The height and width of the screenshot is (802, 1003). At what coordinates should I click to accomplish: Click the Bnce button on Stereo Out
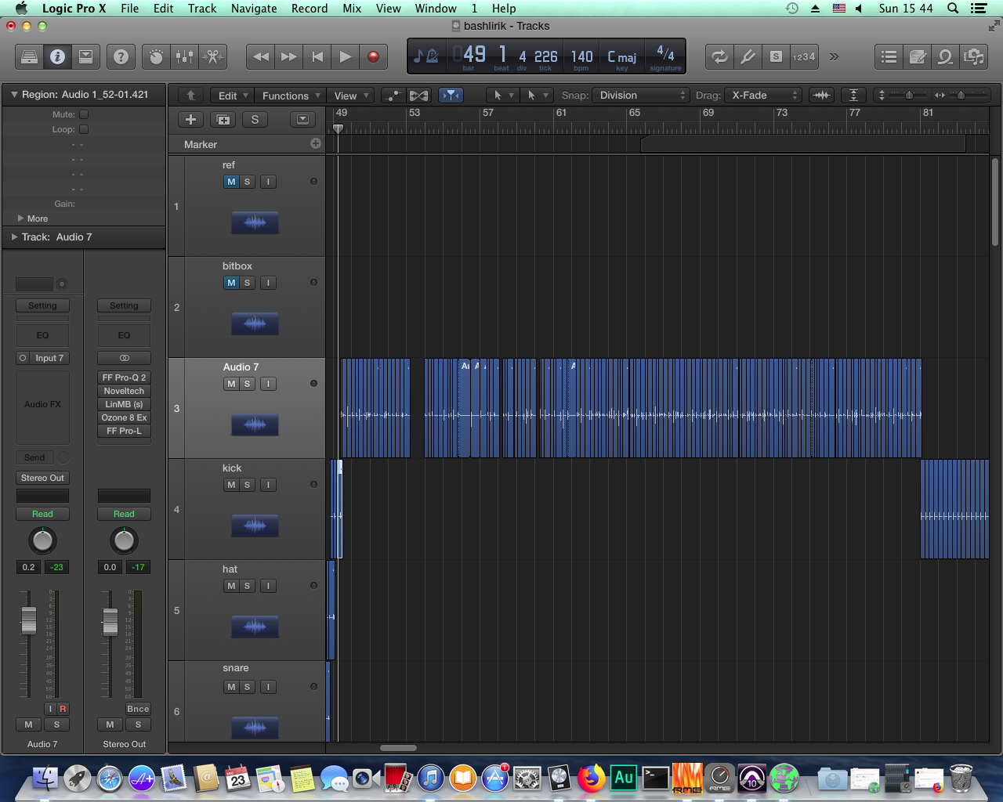coord(138,709)
